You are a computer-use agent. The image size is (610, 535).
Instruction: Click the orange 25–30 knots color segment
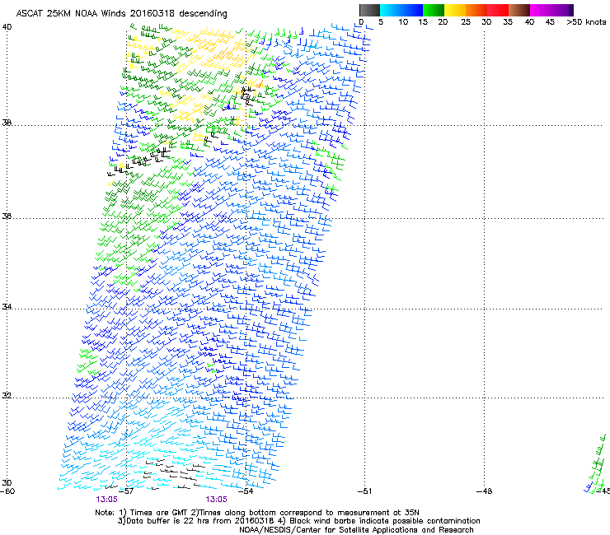[476, 10]
